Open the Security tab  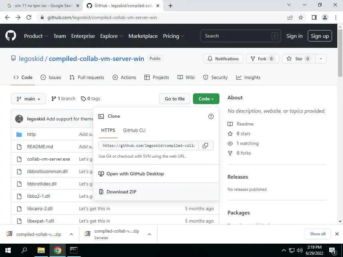point(215,77)
